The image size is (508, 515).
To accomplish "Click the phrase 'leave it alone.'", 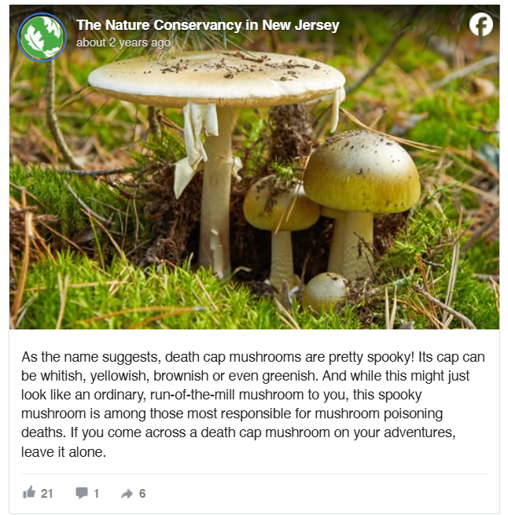I will 64,452.
